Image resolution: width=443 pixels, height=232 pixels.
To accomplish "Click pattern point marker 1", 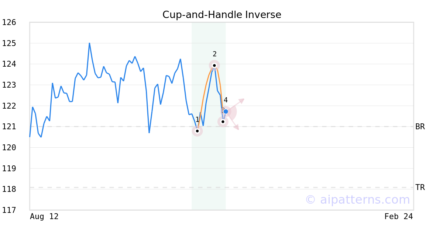I will [x=197, y=131].
